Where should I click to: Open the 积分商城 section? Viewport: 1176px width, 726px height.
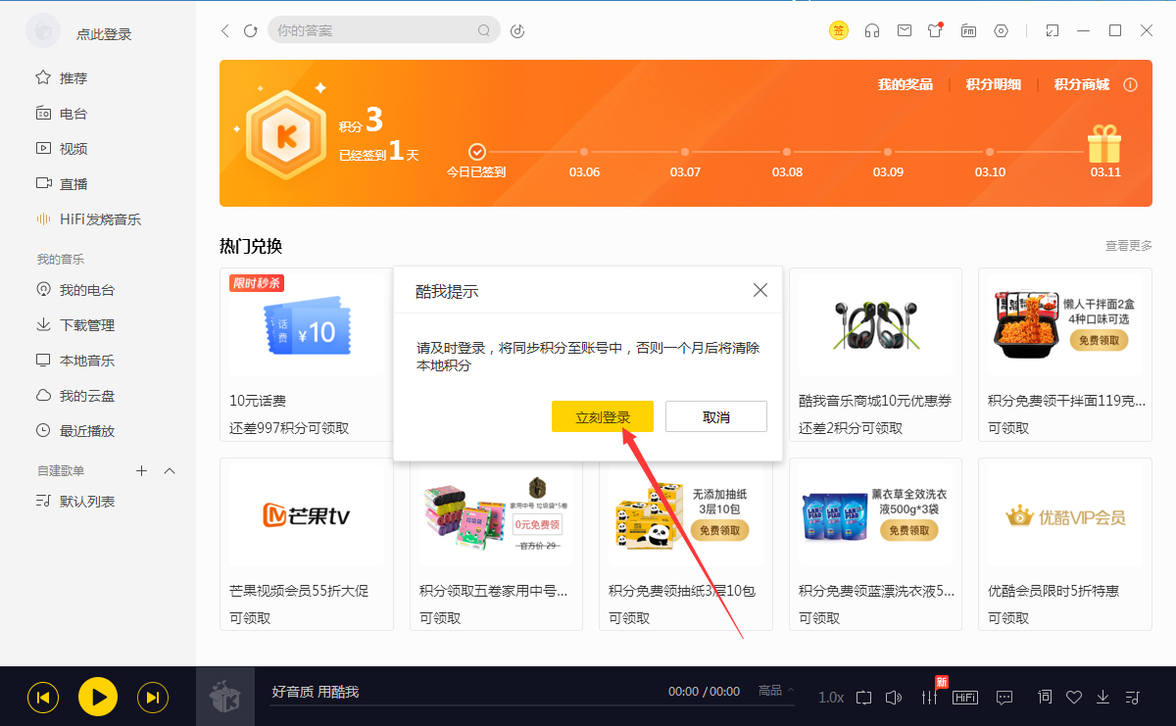[x=1085, y=84]
